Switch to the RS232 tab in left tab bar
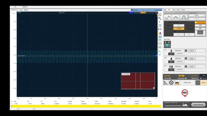Image resolution: width=207 pixels, height=116 pixels. [x=26, y=10]
